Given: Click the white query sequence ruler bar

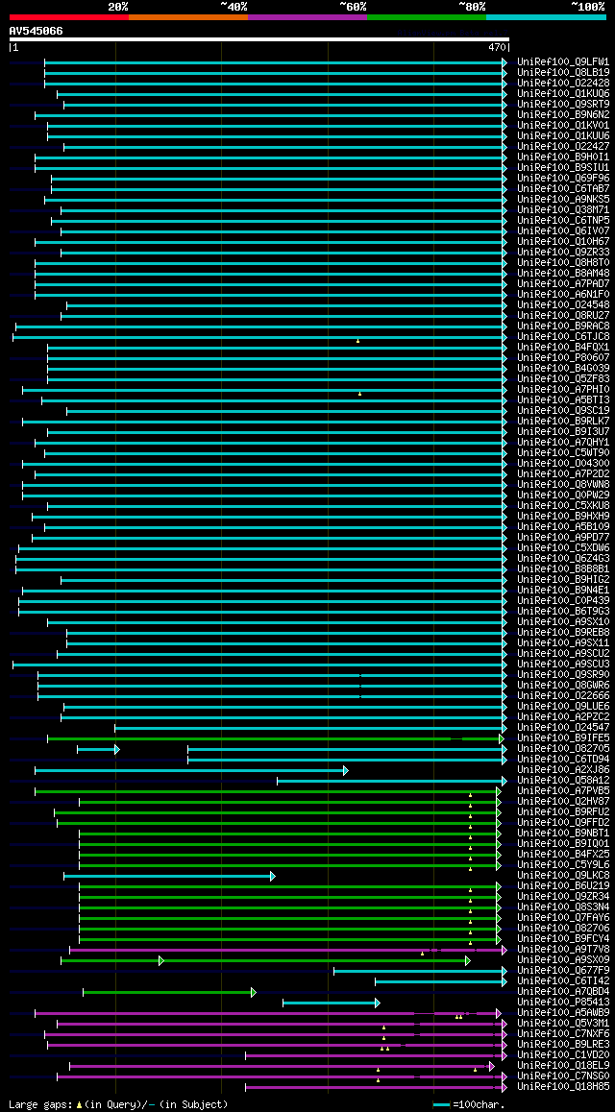Looking at the screenshot, I should pos(258,39).
